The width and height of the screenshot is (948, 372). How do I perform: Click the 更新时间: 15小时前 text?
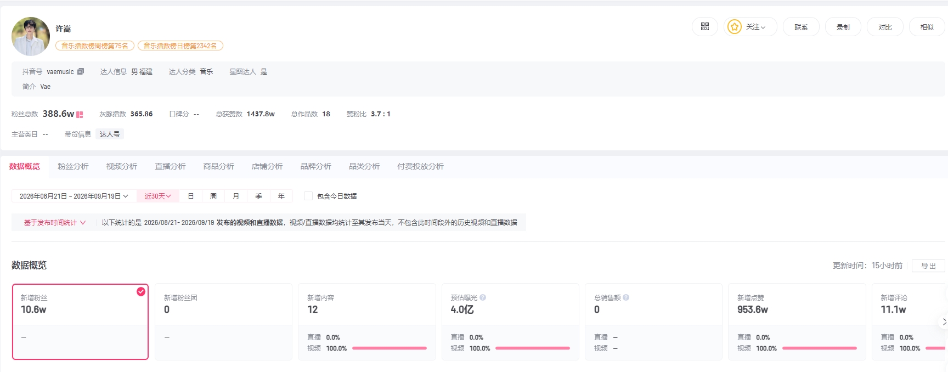point(867,266)
